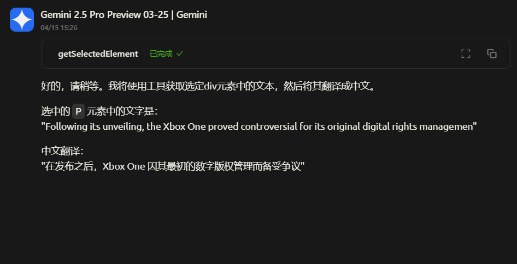The image size is (517, 264).
Task: Copy the getSelectedElement tool call result
Action: pos(492,53)
